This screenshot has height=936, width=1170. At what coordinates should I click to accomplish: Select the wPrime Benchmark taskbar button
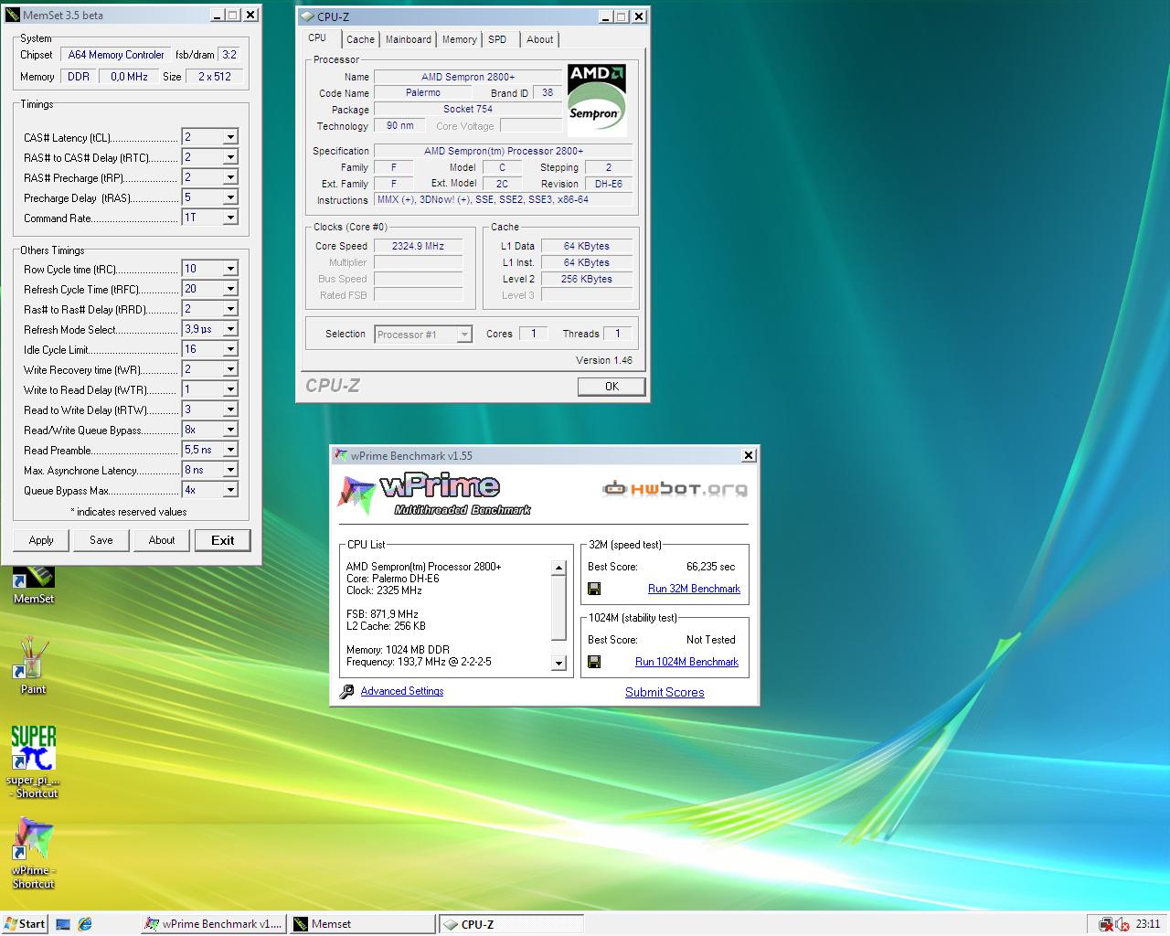(x=213, y=924)
